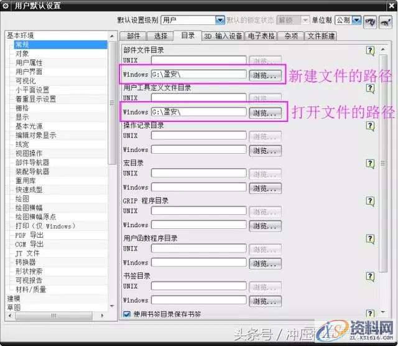Switch to 电子表格 tab
398x346 pixels.
click(x=261, y=36)
